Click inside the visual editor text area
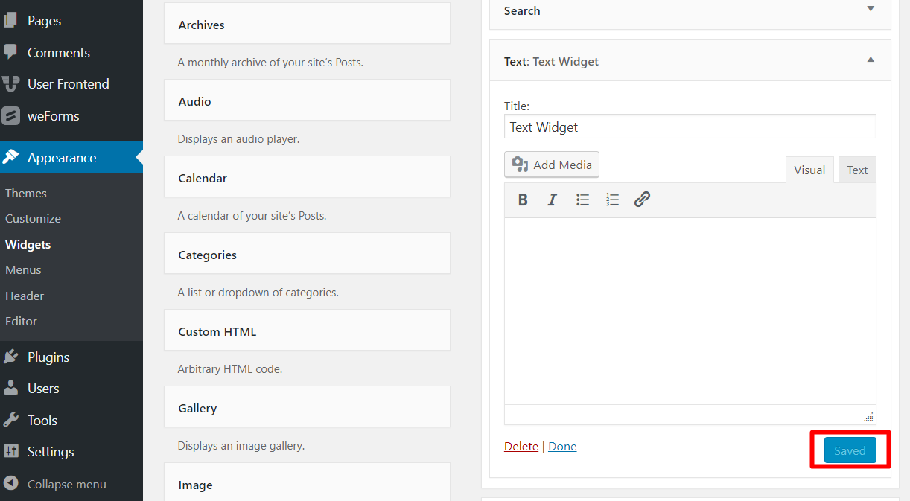 (690, 311)
